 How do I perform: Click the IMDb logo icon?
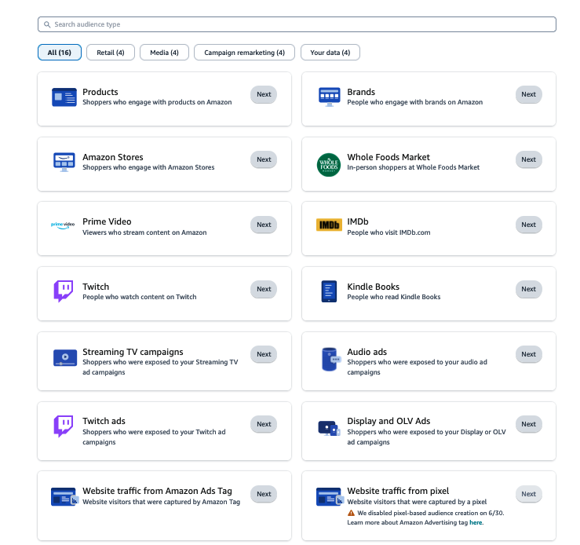point(328,225)
